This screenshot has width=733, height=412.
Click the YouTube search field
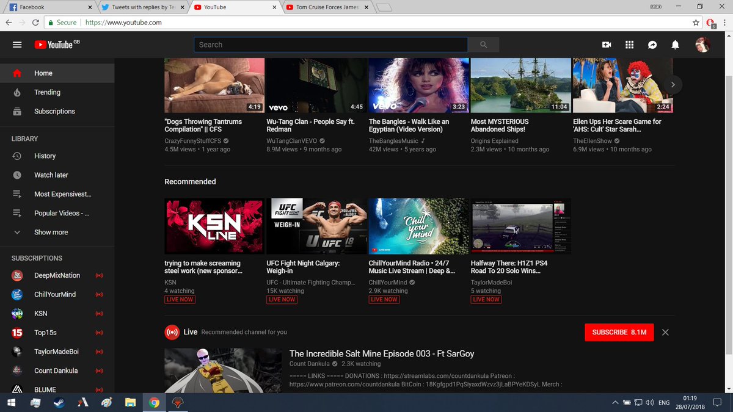click(331, 45)
